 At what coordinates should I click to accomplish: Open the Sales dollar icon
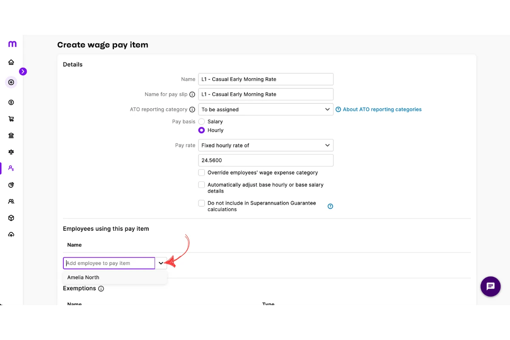pyautogui.click(x=11, y=102)
